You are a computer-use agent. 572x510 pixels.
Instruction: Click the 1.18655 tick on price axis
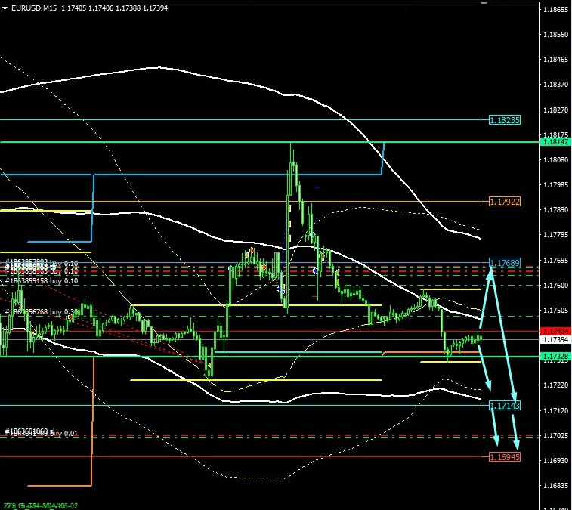tap(555, 10)
